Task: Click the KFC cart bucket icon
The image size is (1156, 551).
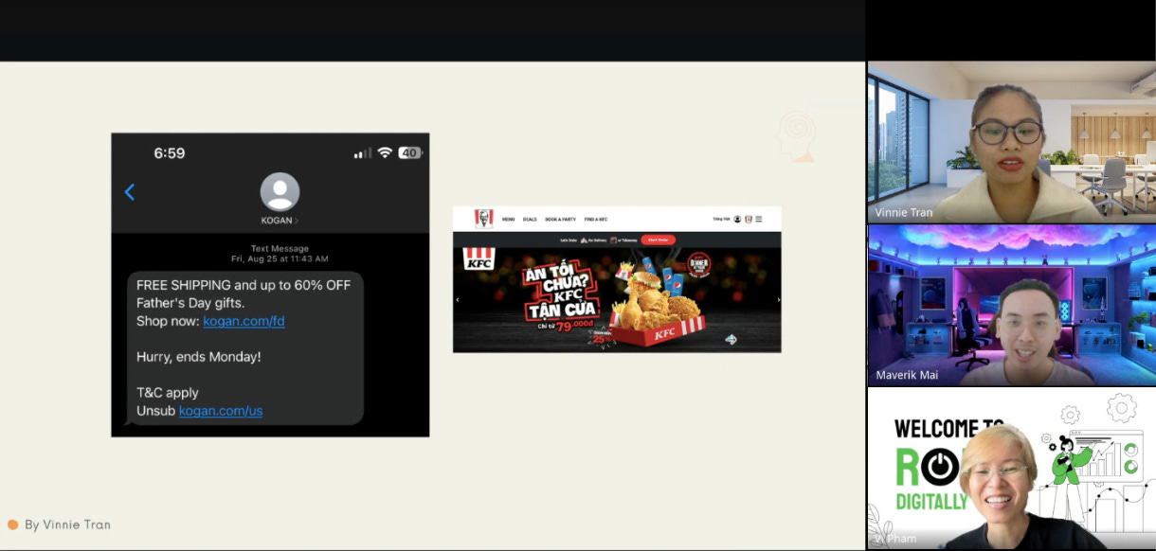Action: [x=749, y=219]
